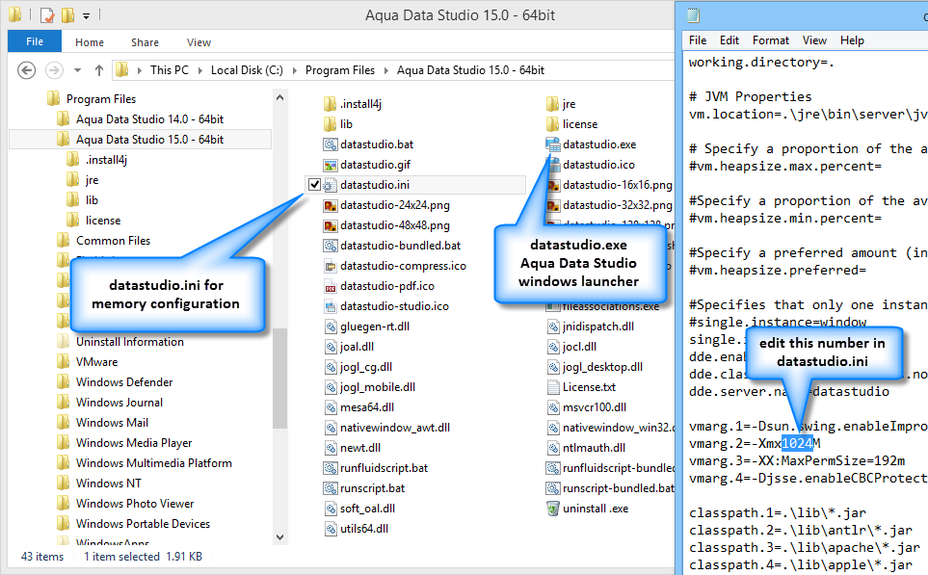The image size is (928, 575).
Task: Click This PC in the address breadcrumb
Action: [169, 70]
